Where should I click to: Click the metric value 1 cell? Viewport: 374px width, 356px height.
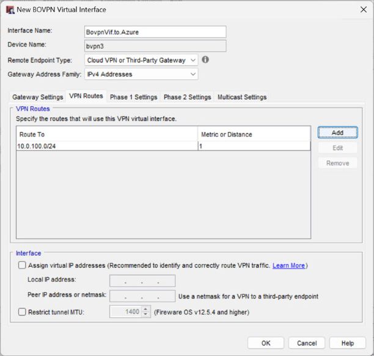(x=254, y=146)
